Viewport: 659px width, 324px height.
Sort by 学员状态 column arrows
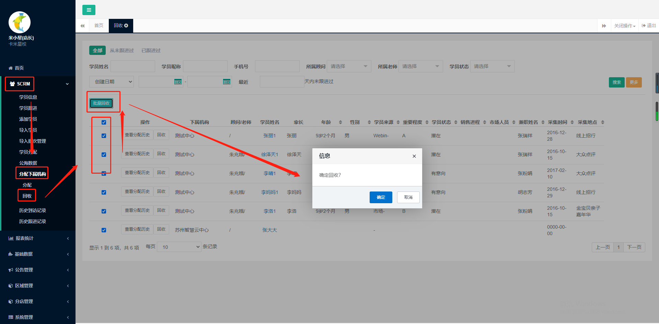(x=456, y=122)
